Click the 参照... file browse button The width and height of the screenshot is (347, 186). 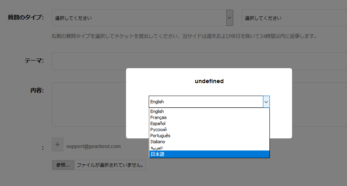tap(63, 165)
